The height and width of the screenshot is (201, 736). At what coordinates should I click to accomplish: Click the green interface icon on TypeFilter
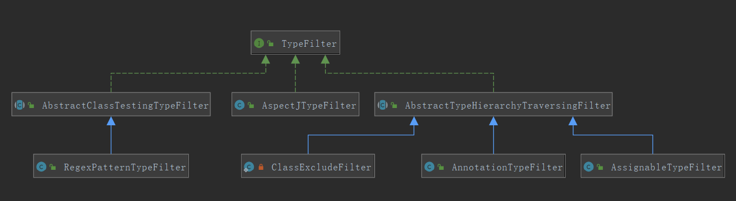tap(259, 43)
